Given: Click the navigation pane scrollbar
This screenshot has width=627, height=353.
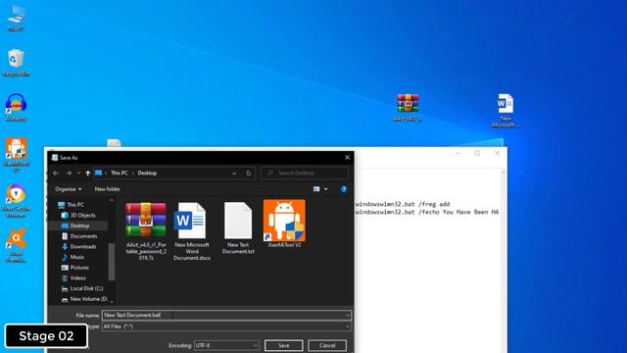Looking at the screenshot, I should click(x=112, y=262).
